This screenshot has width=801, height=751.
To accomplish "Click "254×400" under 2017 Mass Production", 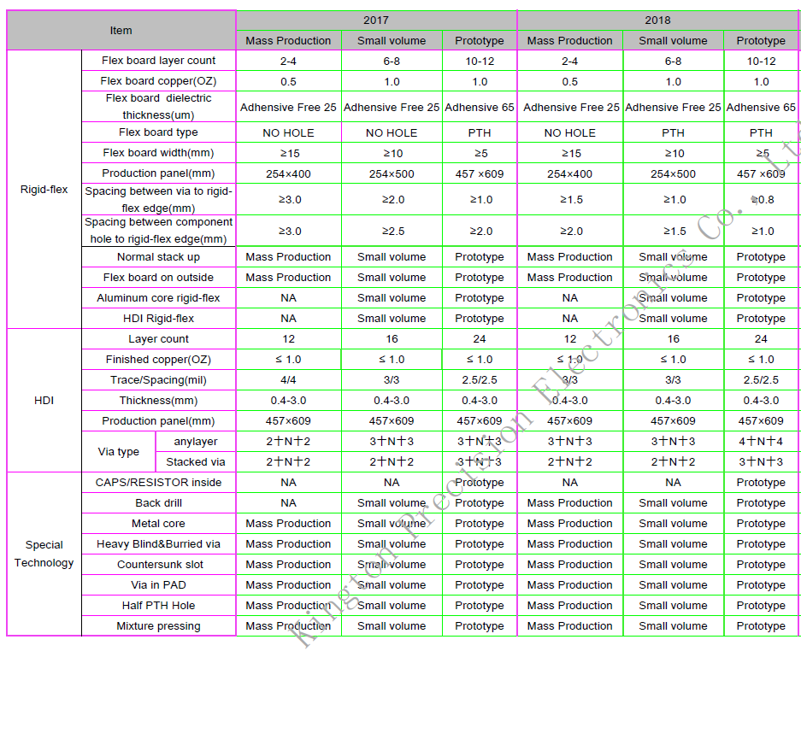I will click(288, 173).
